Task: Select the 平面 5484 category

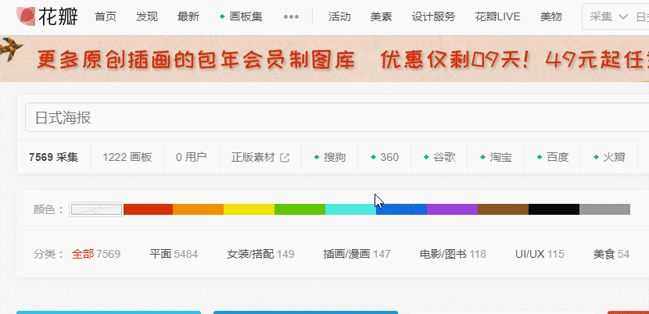Action: coord(174,254)
